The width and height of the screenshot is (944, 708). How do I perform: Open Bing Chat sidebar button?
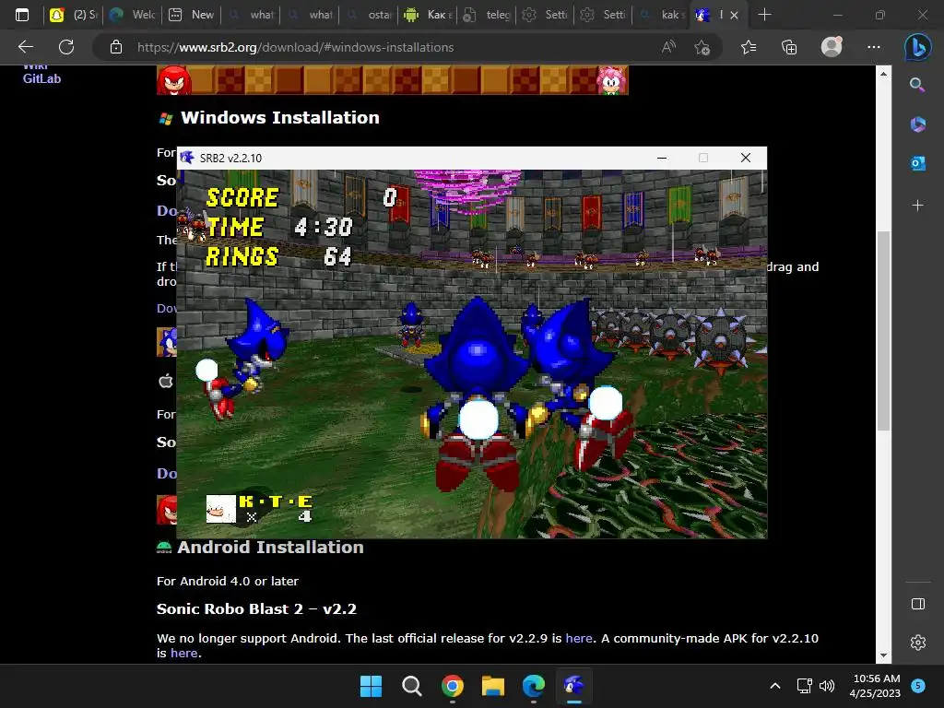point(917,47)
